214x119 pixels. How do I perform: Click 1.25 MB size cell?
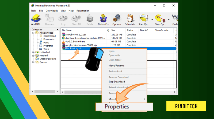coord(116,45)
